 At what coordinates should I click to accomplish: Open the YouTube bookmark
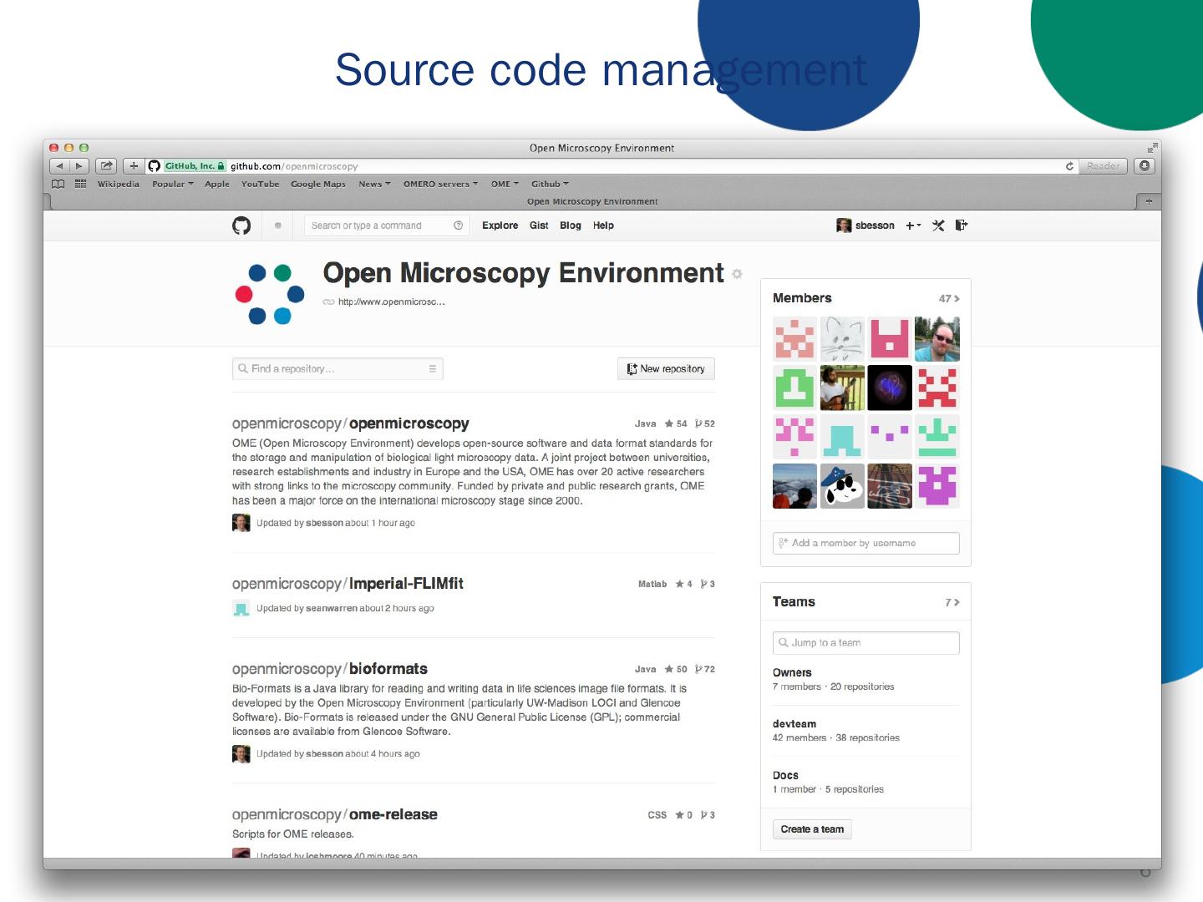coord(261,184)
